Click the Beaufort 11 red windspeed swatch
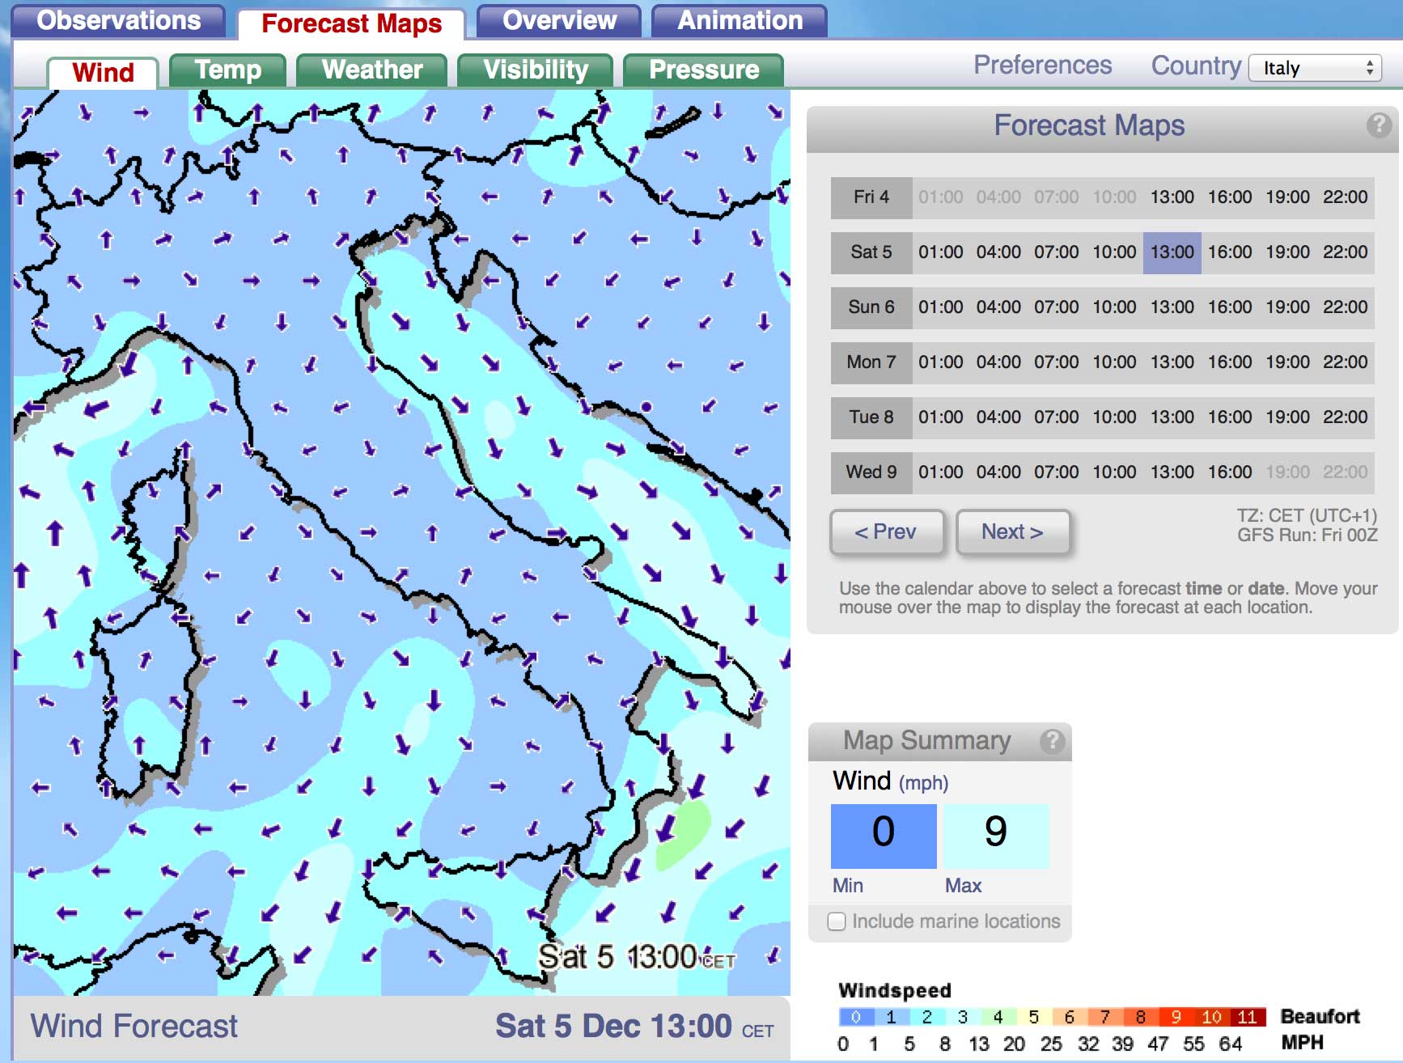 (x=1246, y=1017)
